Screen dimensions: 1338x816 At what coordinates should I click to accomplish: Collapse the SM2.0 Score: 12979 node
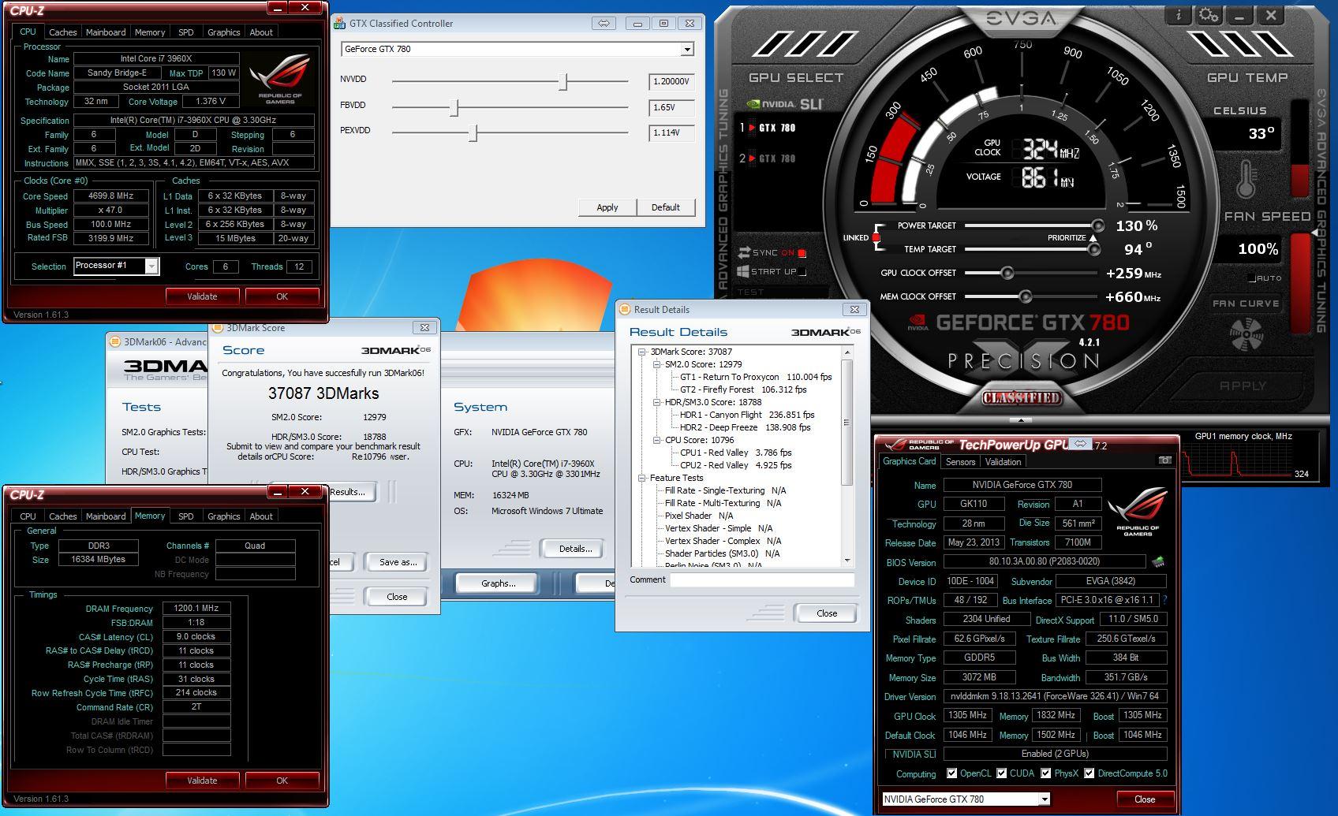[x=657, y=364]
